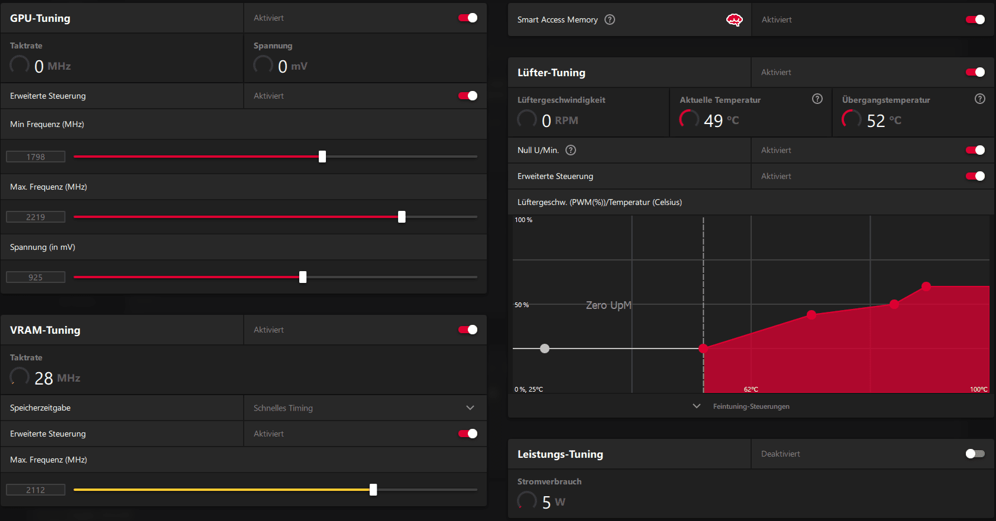Click the 52 °C transition temperature reading
This screenshot has height=521, width=996.
(x=884, y=121)
